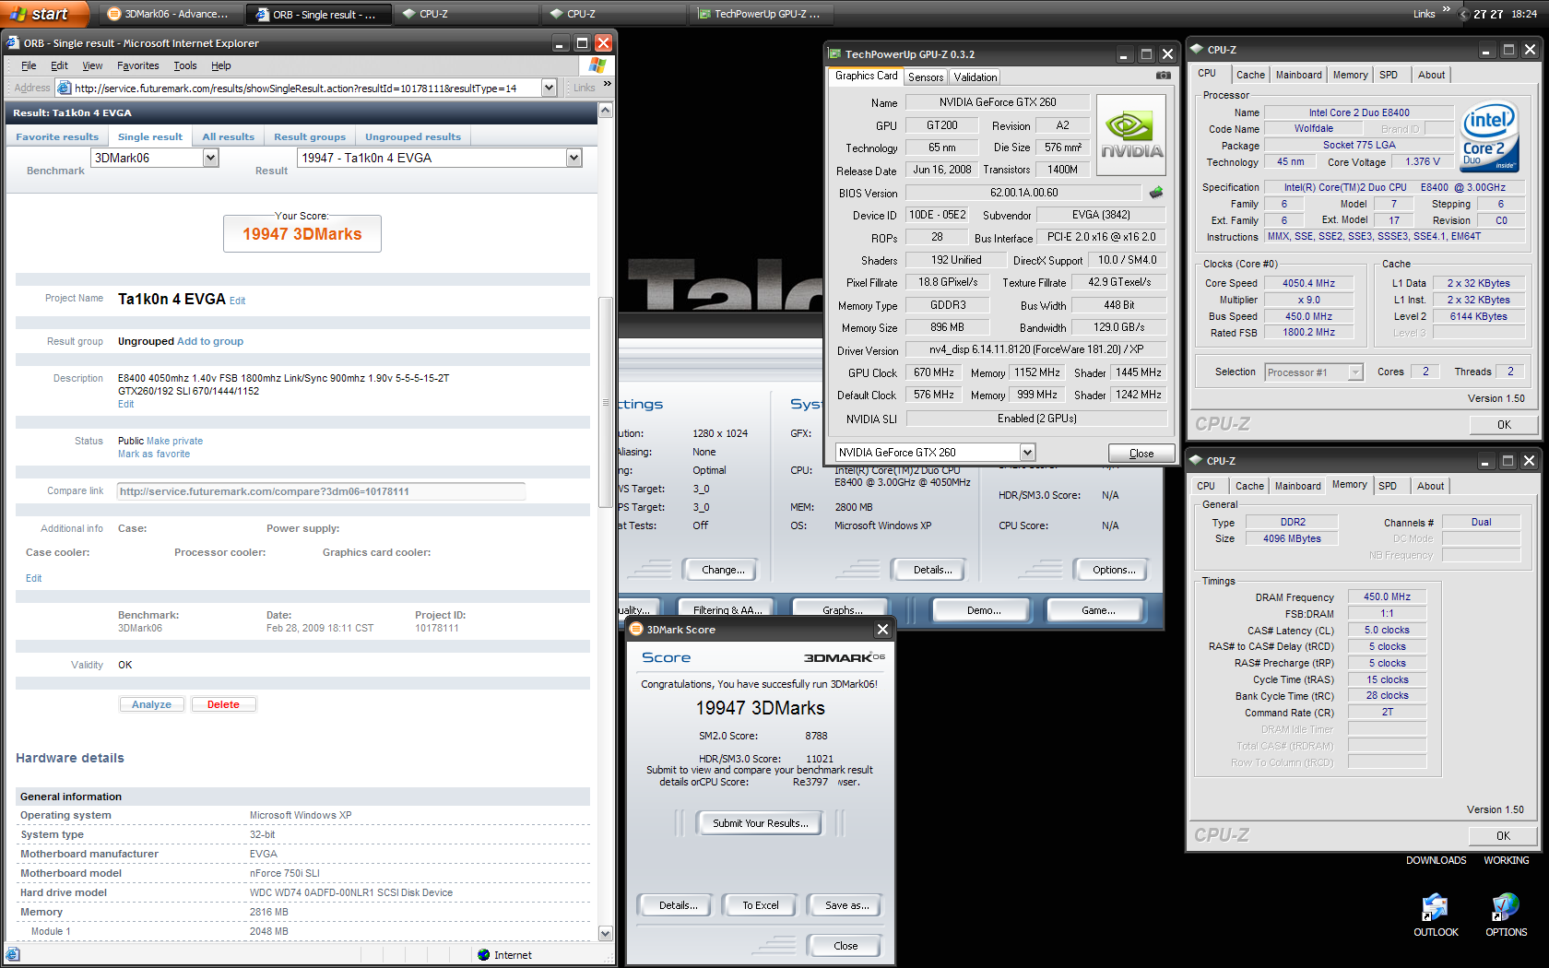The height and width of the screenshot is (968, 1549).
Task: Click the Analyze button
Action: click(x=152, y=704)
